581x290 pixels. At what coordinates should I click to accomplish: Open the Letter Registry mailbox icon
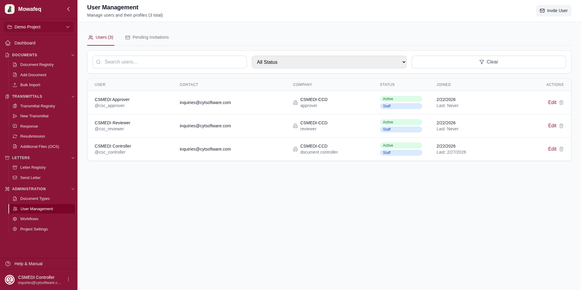[x=15, y=167]
